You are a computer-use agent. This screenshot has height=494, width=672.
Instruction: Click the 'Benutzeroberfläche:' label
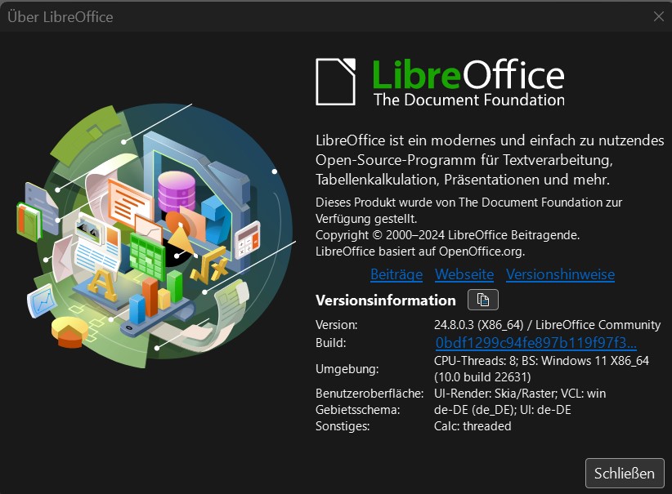tap(370, 394)
